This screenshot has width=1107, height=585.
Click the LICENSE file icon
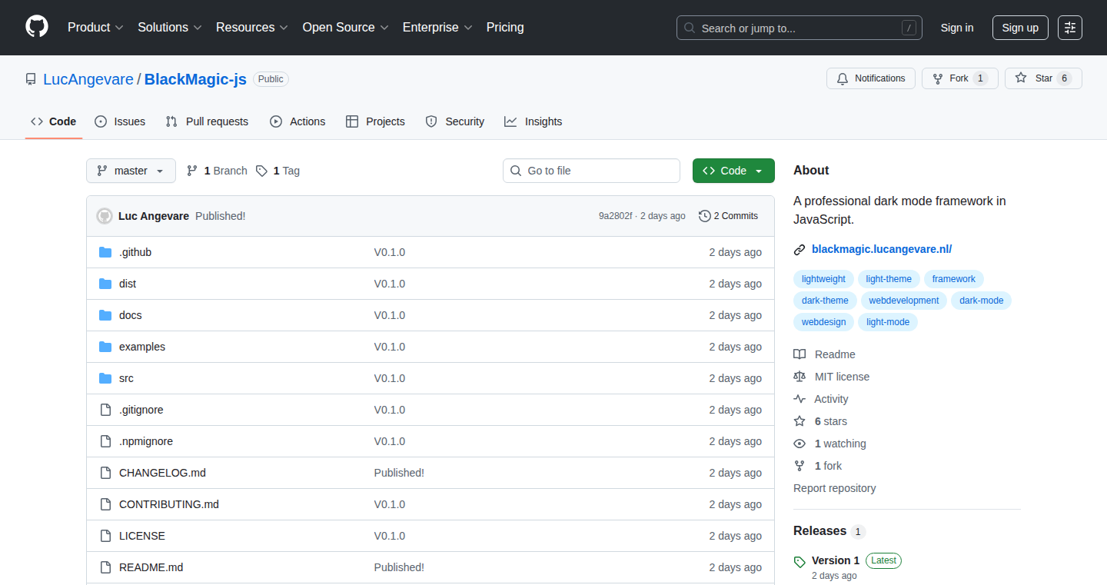(105, 536)
